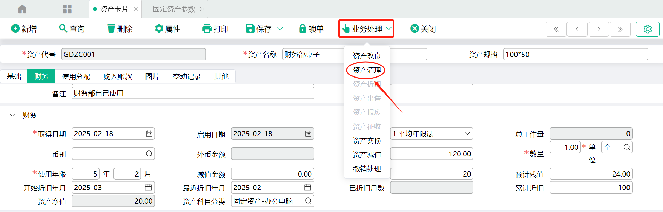Click into the 备注 input field
The image size is (663, 212).
click(193, 93)
